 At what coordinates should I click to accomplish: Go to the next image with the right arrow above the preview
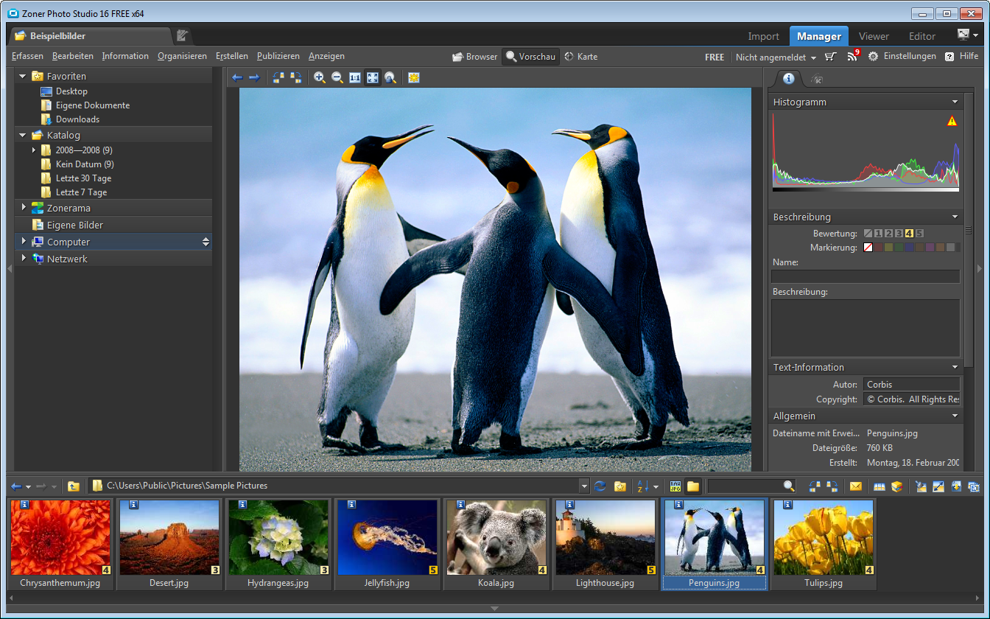coord(254,77)
